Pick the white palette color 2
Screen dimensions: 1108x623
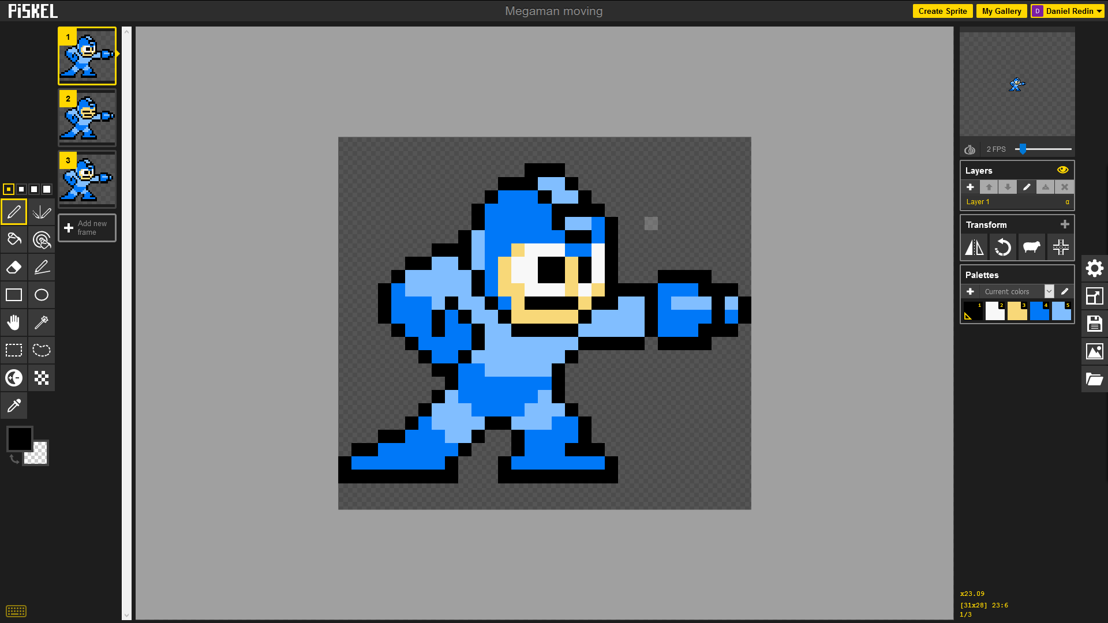click(x=995, y=311)
